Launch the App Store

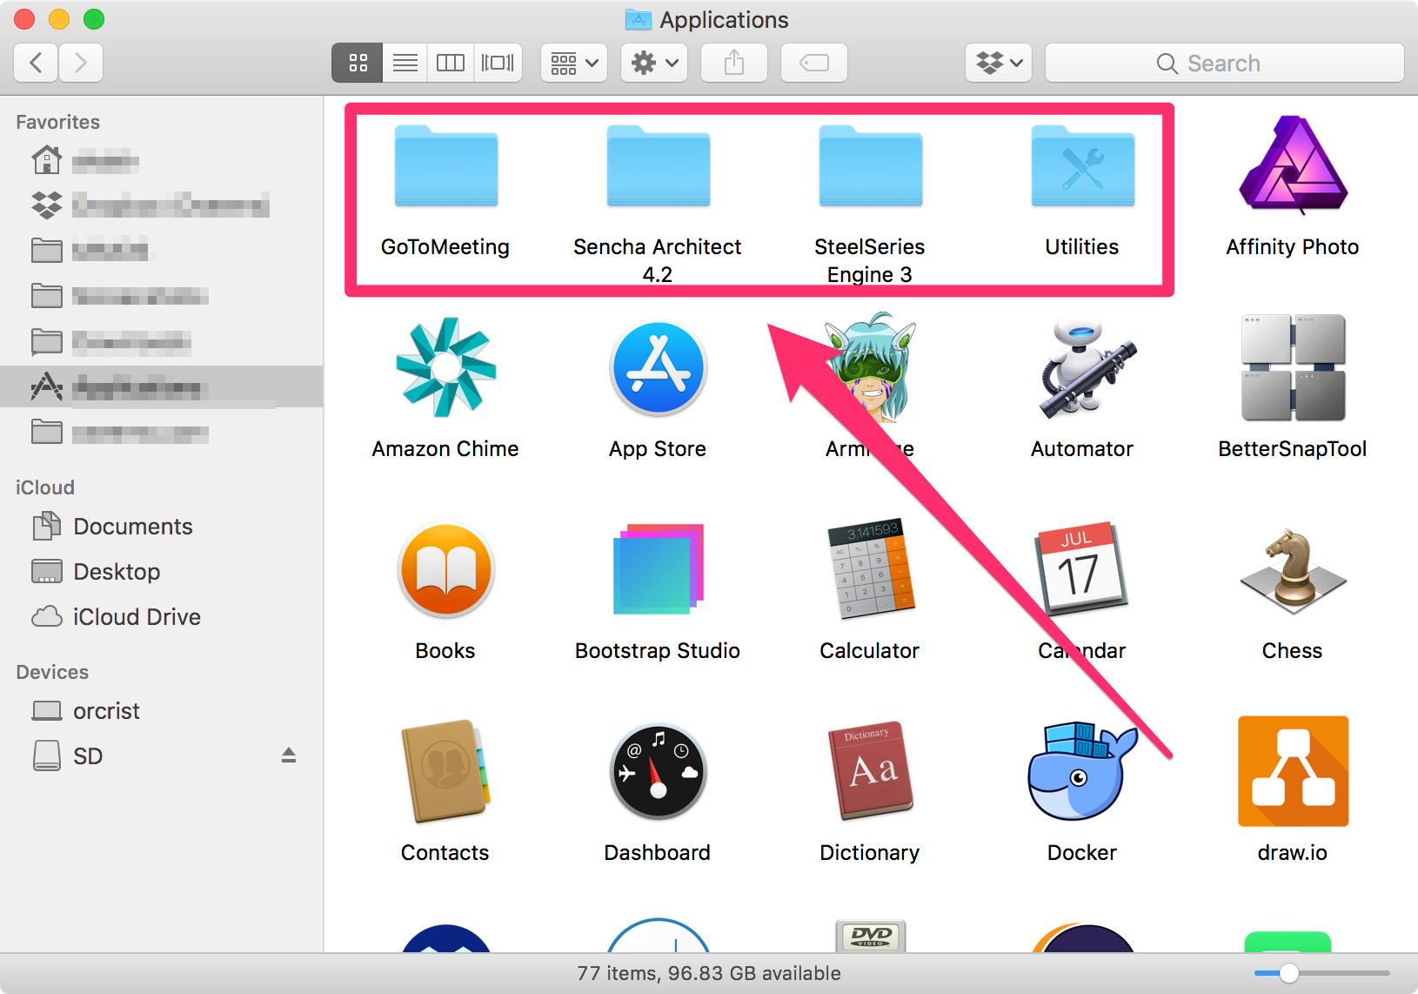pyautogui.click(x=658, y=368)
